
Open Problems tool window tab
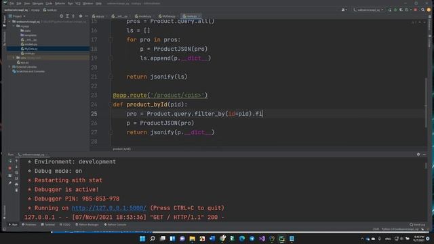29,224
